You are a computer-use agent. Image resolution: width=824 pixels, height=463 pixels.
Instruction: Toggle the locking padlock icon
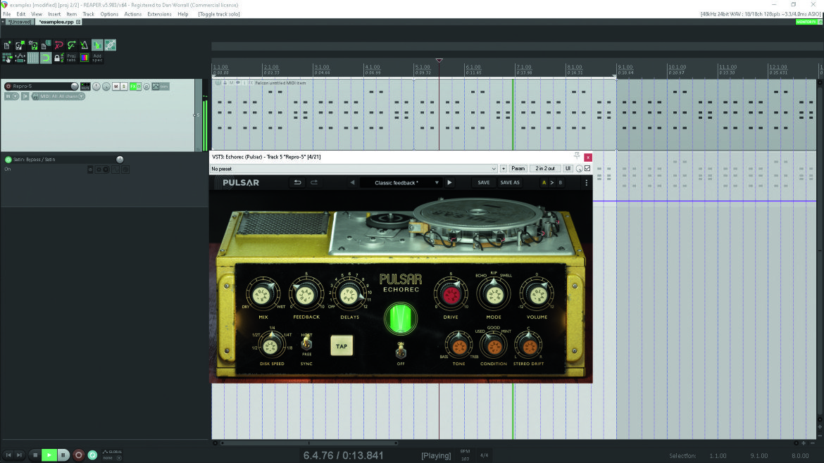click(58, 58)
